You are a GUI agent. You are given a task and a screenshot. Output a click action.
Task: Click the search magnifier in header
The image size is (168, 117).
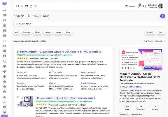[x=144, y=6]
